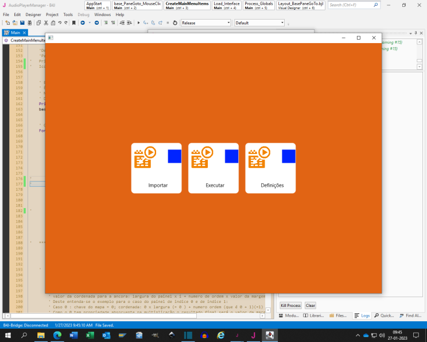Open Outlook from the taskbar
Screen dimensions: 427x342
coord(106,335)
